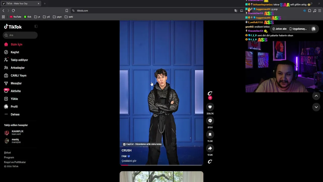Open the video's sound disc icon

210,162
